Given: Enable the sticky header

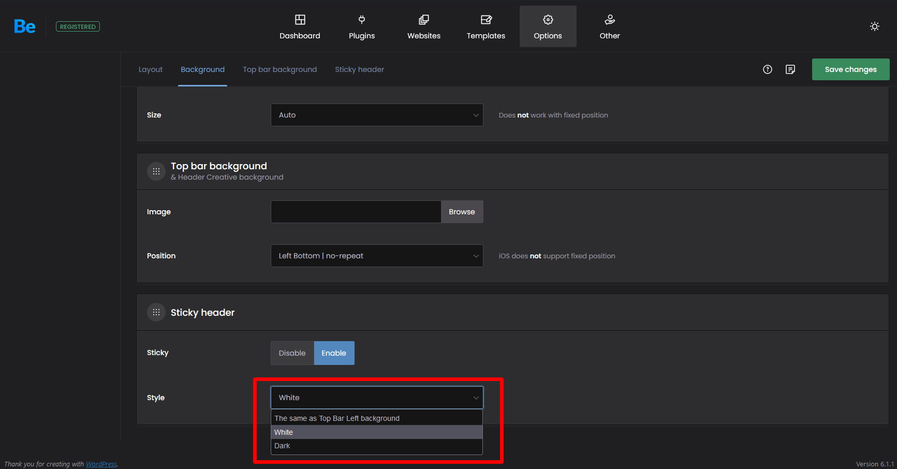Looking at the screenshot, I should [334, 353].
